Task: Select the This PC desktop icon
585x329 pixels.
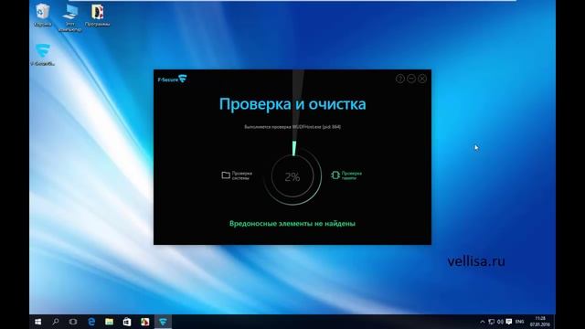Action: click(x=69, y=17)
